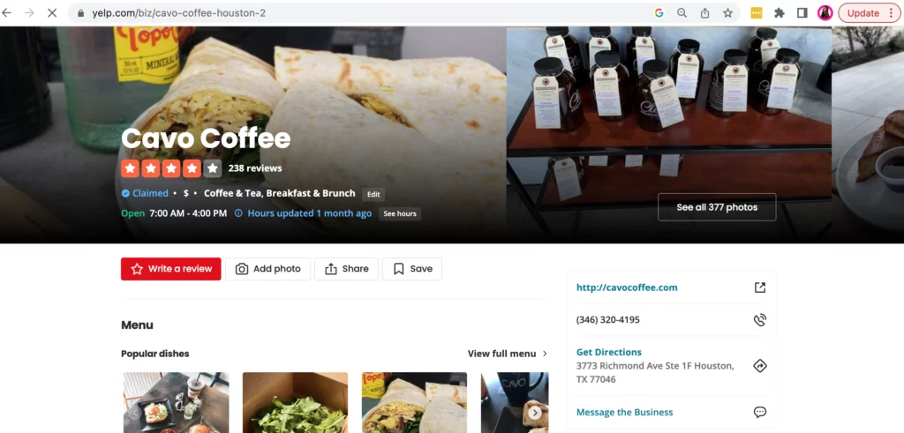Bookmark this page with the star icon
The width and height of the screenshot is (904, 433).
pyautogui.click(x=727, y=12)
